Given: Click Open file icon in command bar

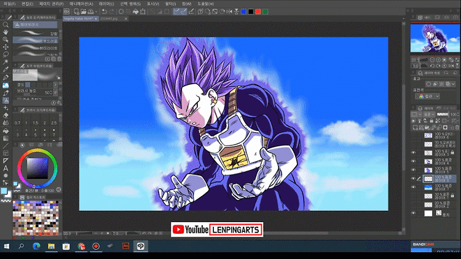Looking at the screenshot, I should (84, 12).
